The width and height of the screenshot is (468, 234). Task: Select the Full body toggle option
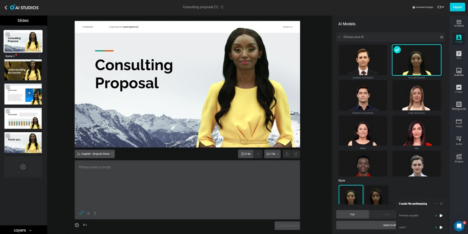tap(352, 214)
